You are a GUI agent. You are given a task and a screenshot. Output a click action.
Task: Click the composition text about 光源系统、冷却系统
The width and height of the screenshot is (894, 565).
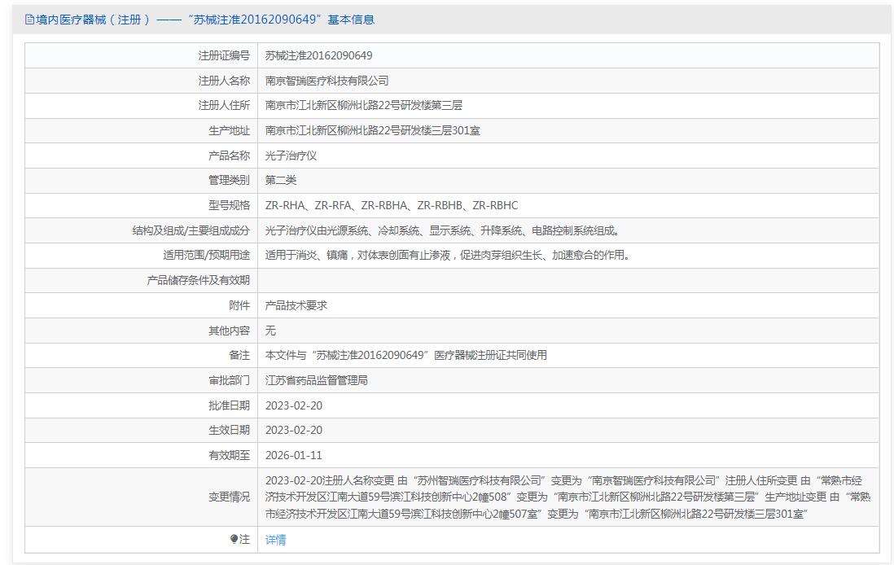[x=443, y=230]
